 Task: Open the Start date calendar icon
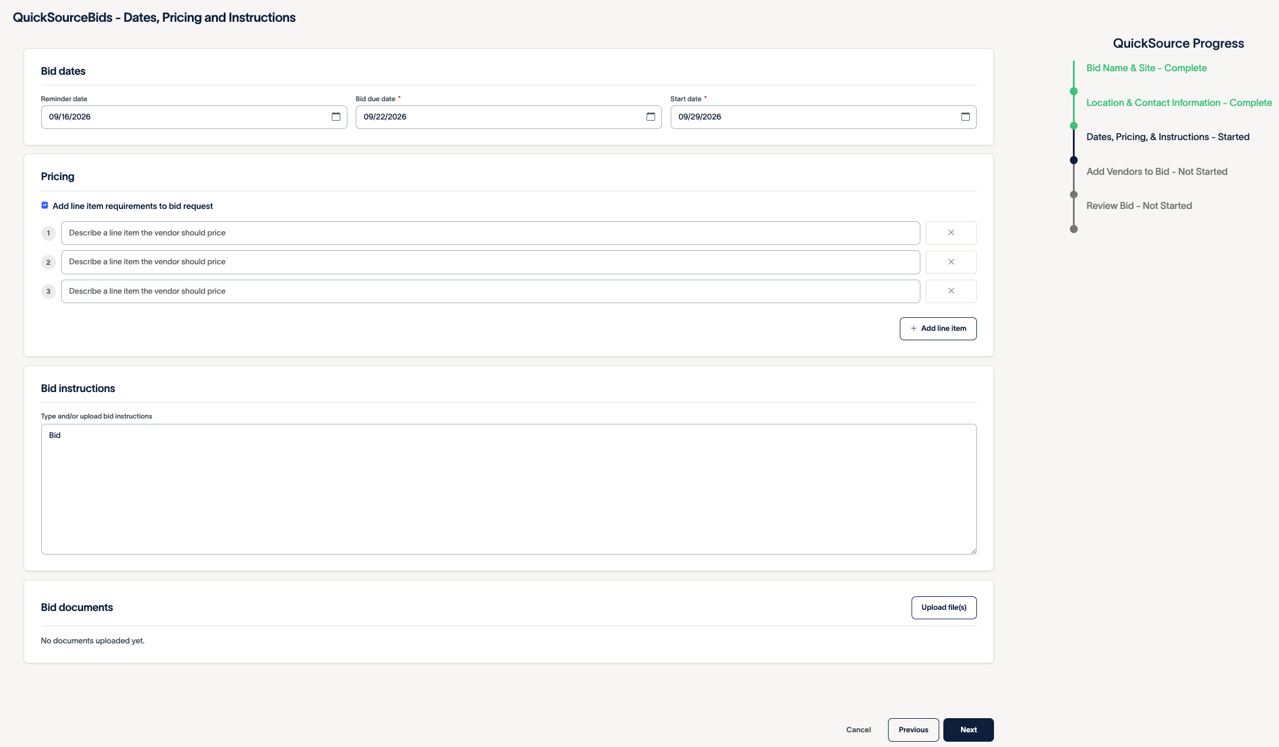coord(965,117)
